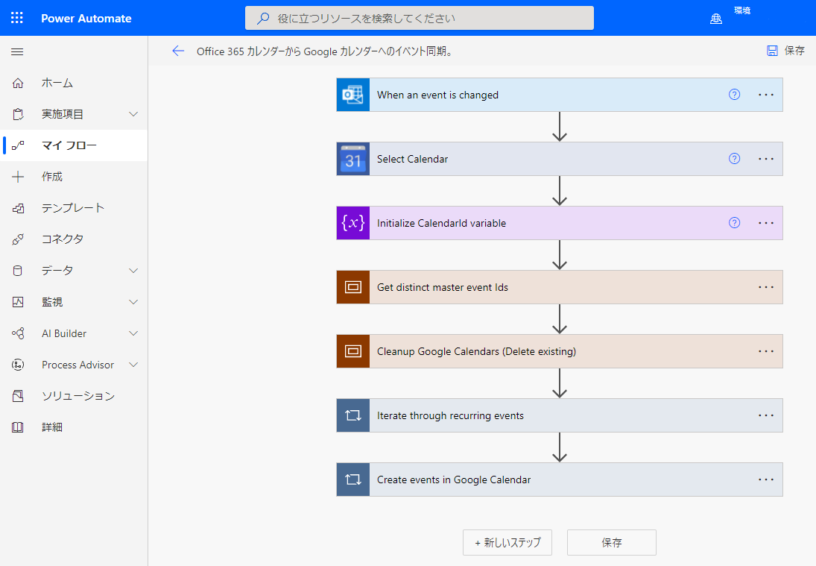Image resolution: width=816 pixels, height=566 pixels.
Task: Open help for Select Calendar step
Action: coord(734,158)
